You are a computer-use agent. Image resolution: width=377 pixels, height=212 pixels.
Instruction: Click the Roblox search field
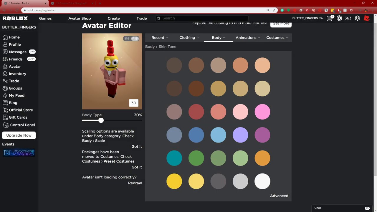point(202,18)
